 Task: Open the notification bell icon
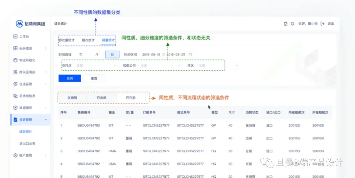(x=293, y=24)
